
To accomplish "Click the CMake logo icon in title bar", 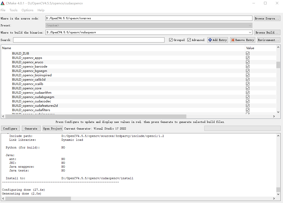I will [3, 3].
